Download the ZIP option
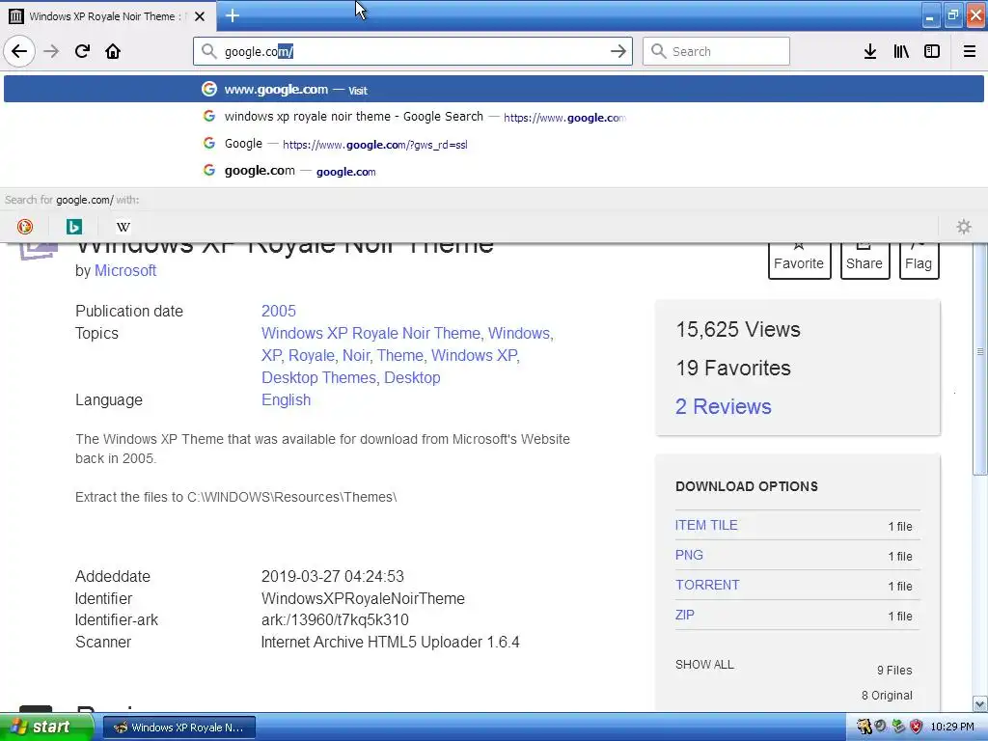Screen dimensions: 988x741 [685, 615]
